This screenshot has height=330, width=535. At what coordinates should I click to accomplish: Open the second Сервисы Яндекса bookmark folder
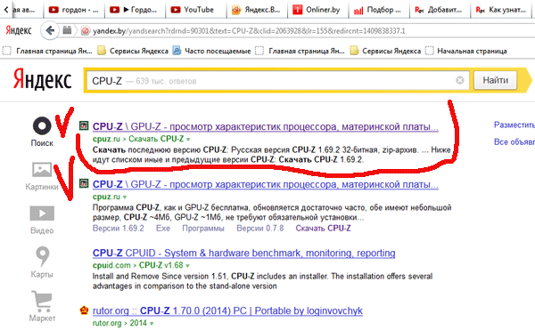(x=386, y=51)
